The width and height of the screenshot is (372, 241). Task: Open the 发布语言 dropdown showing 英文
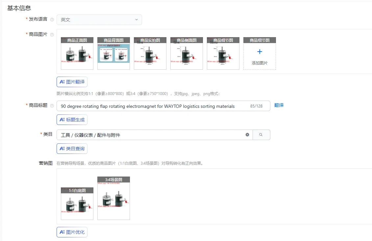coord(99,20)
